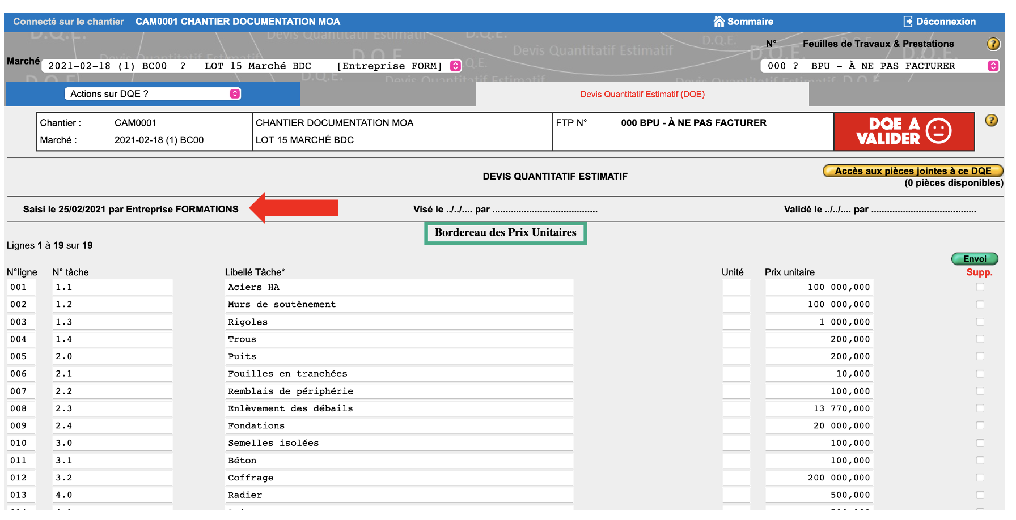
Task: Click the Sommaire home icon
Action: pyautogui.click(x=720, y=22)
